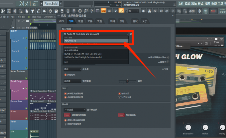
Task: Click the magnifier zoom icon in playlist toolbar
Action: pyautogui.click(x=20, y=17)
